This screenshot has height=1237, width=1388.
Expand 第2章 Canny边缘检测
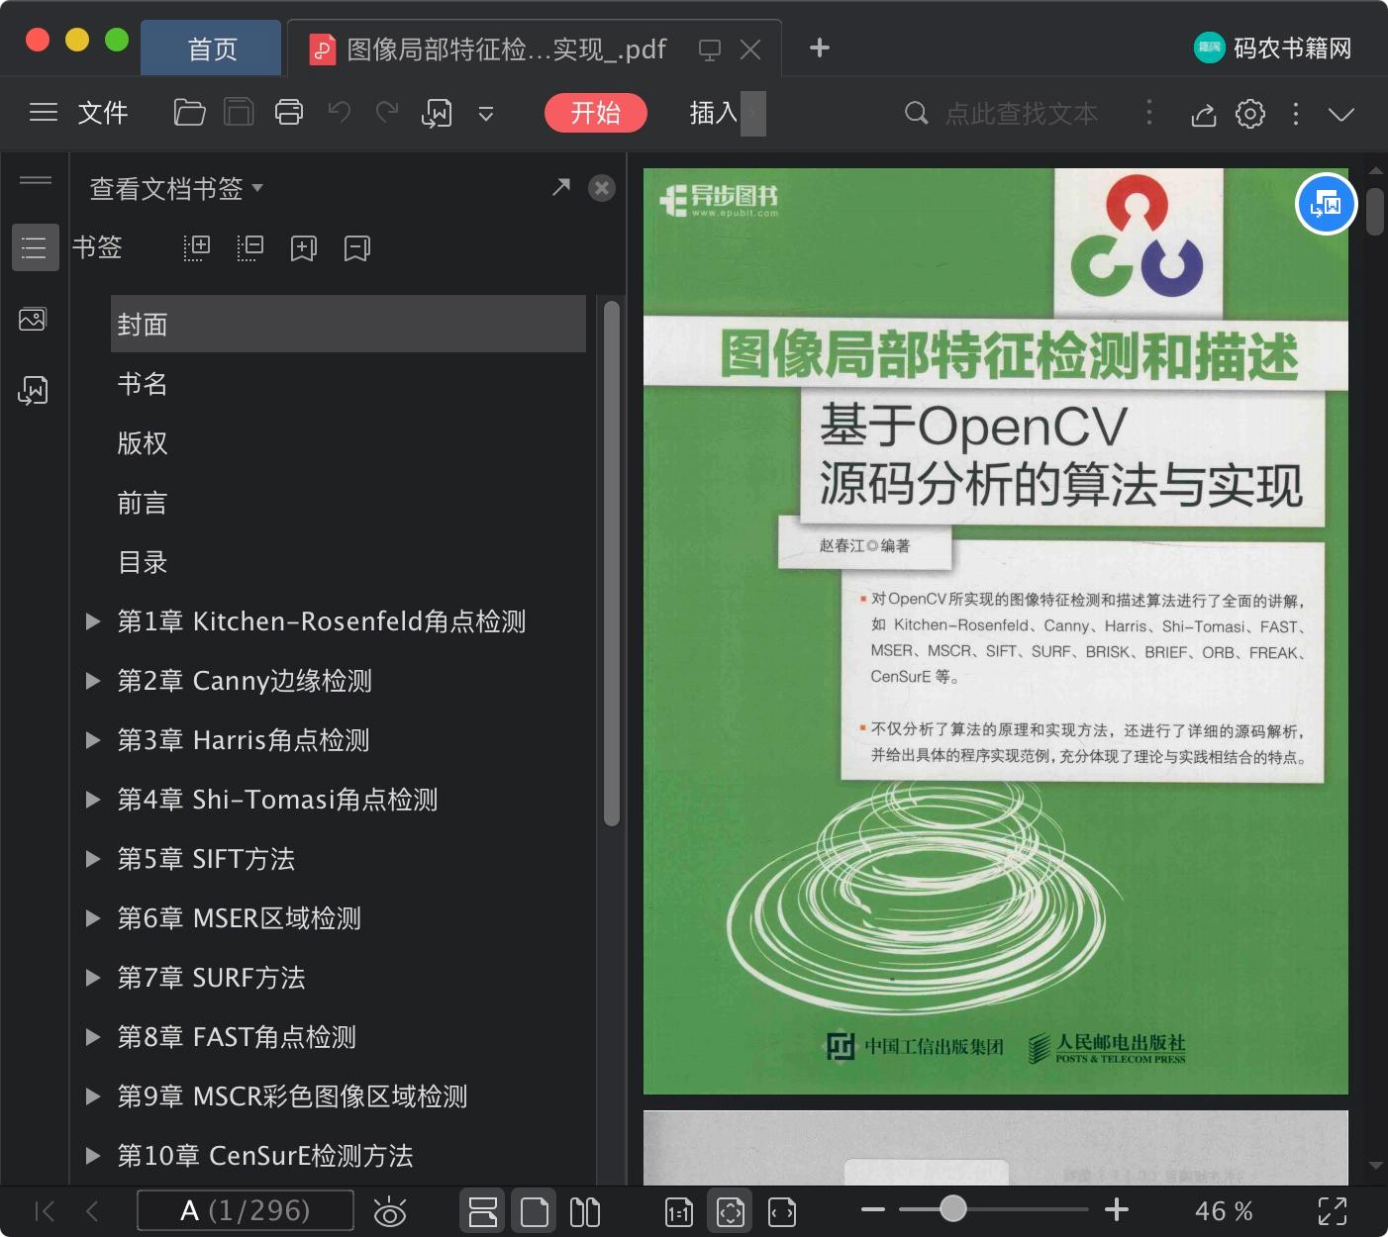(x=93, y=681)
